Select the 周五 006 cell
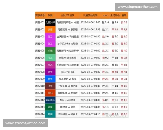163x130 pixels. 40,58
